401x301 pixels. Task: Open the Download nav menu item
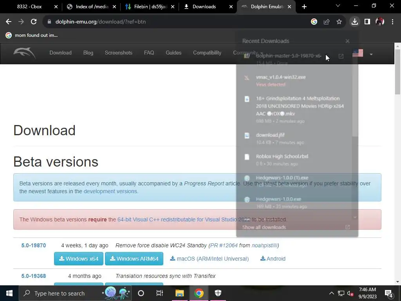pos(61,53)
